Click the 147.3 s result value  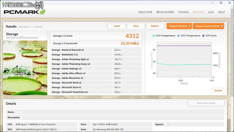pyautogui.click(x=118, y=55)
